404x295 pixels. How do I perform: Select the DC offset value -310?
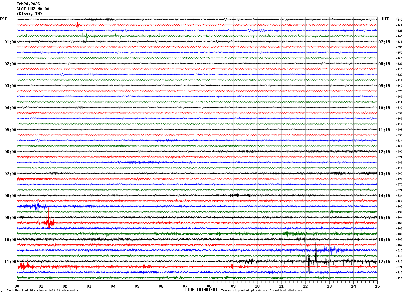(399, 251)
